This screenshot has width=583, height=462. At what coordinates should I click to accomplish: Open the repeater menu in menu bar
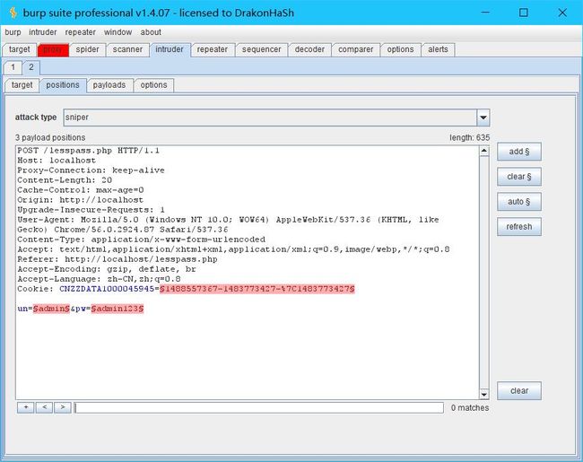click(x=81, y=32)
